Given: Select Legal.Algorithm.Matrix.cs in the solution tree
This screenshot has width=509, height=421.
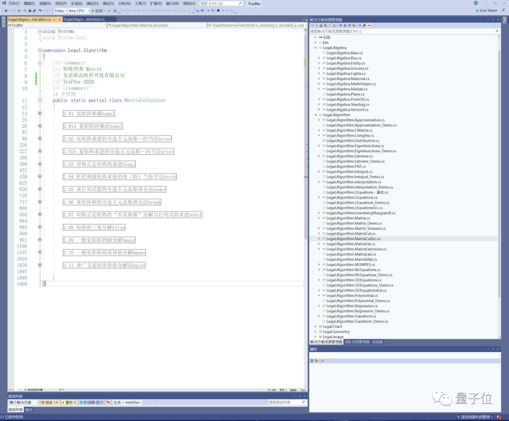Looking at the screenshot, I should [348, 218].
